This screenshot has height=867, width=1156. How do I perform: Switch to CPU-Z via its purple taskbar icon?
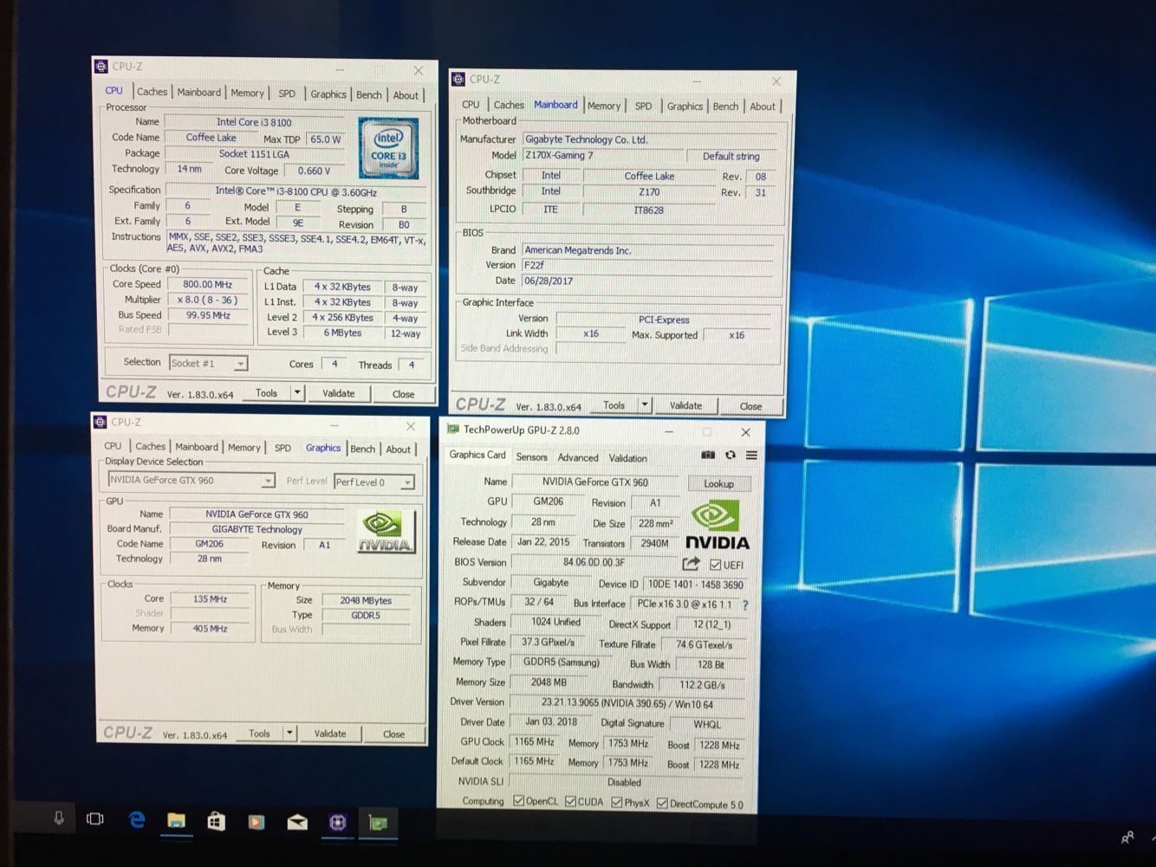[x=338, y=823]
